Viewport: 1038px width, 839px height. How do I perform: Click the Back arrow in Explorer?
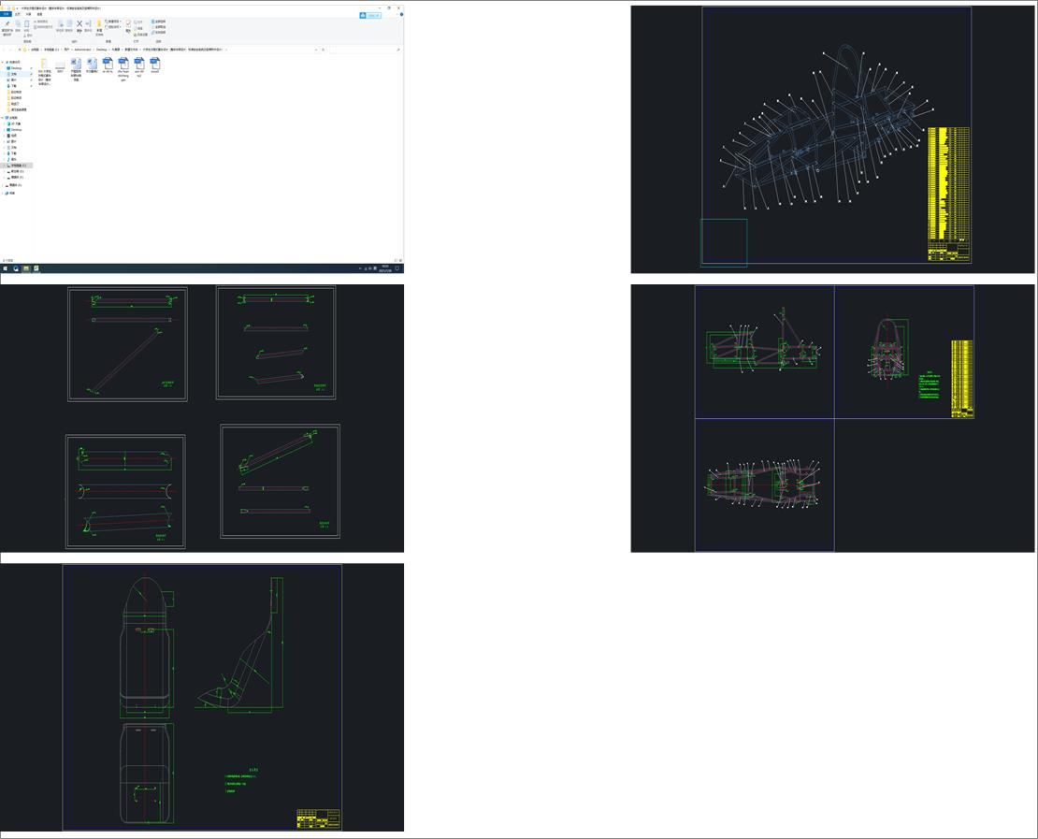pos(4,50)
